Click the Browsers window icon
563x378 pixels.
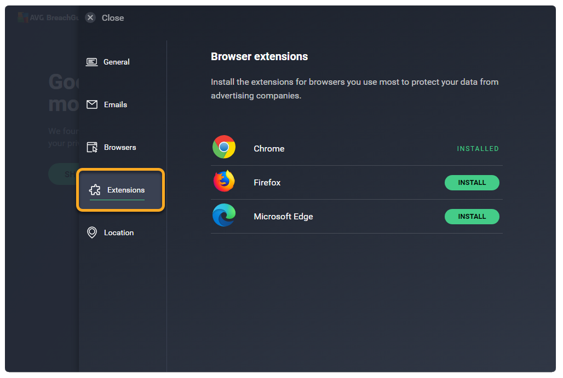point(92,147)
